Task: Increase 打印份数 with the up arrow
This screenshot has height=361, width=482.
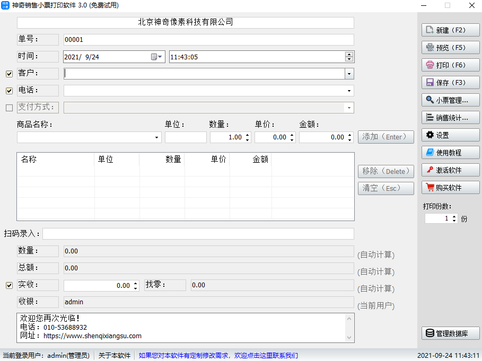Action: [x=454, y=216]
